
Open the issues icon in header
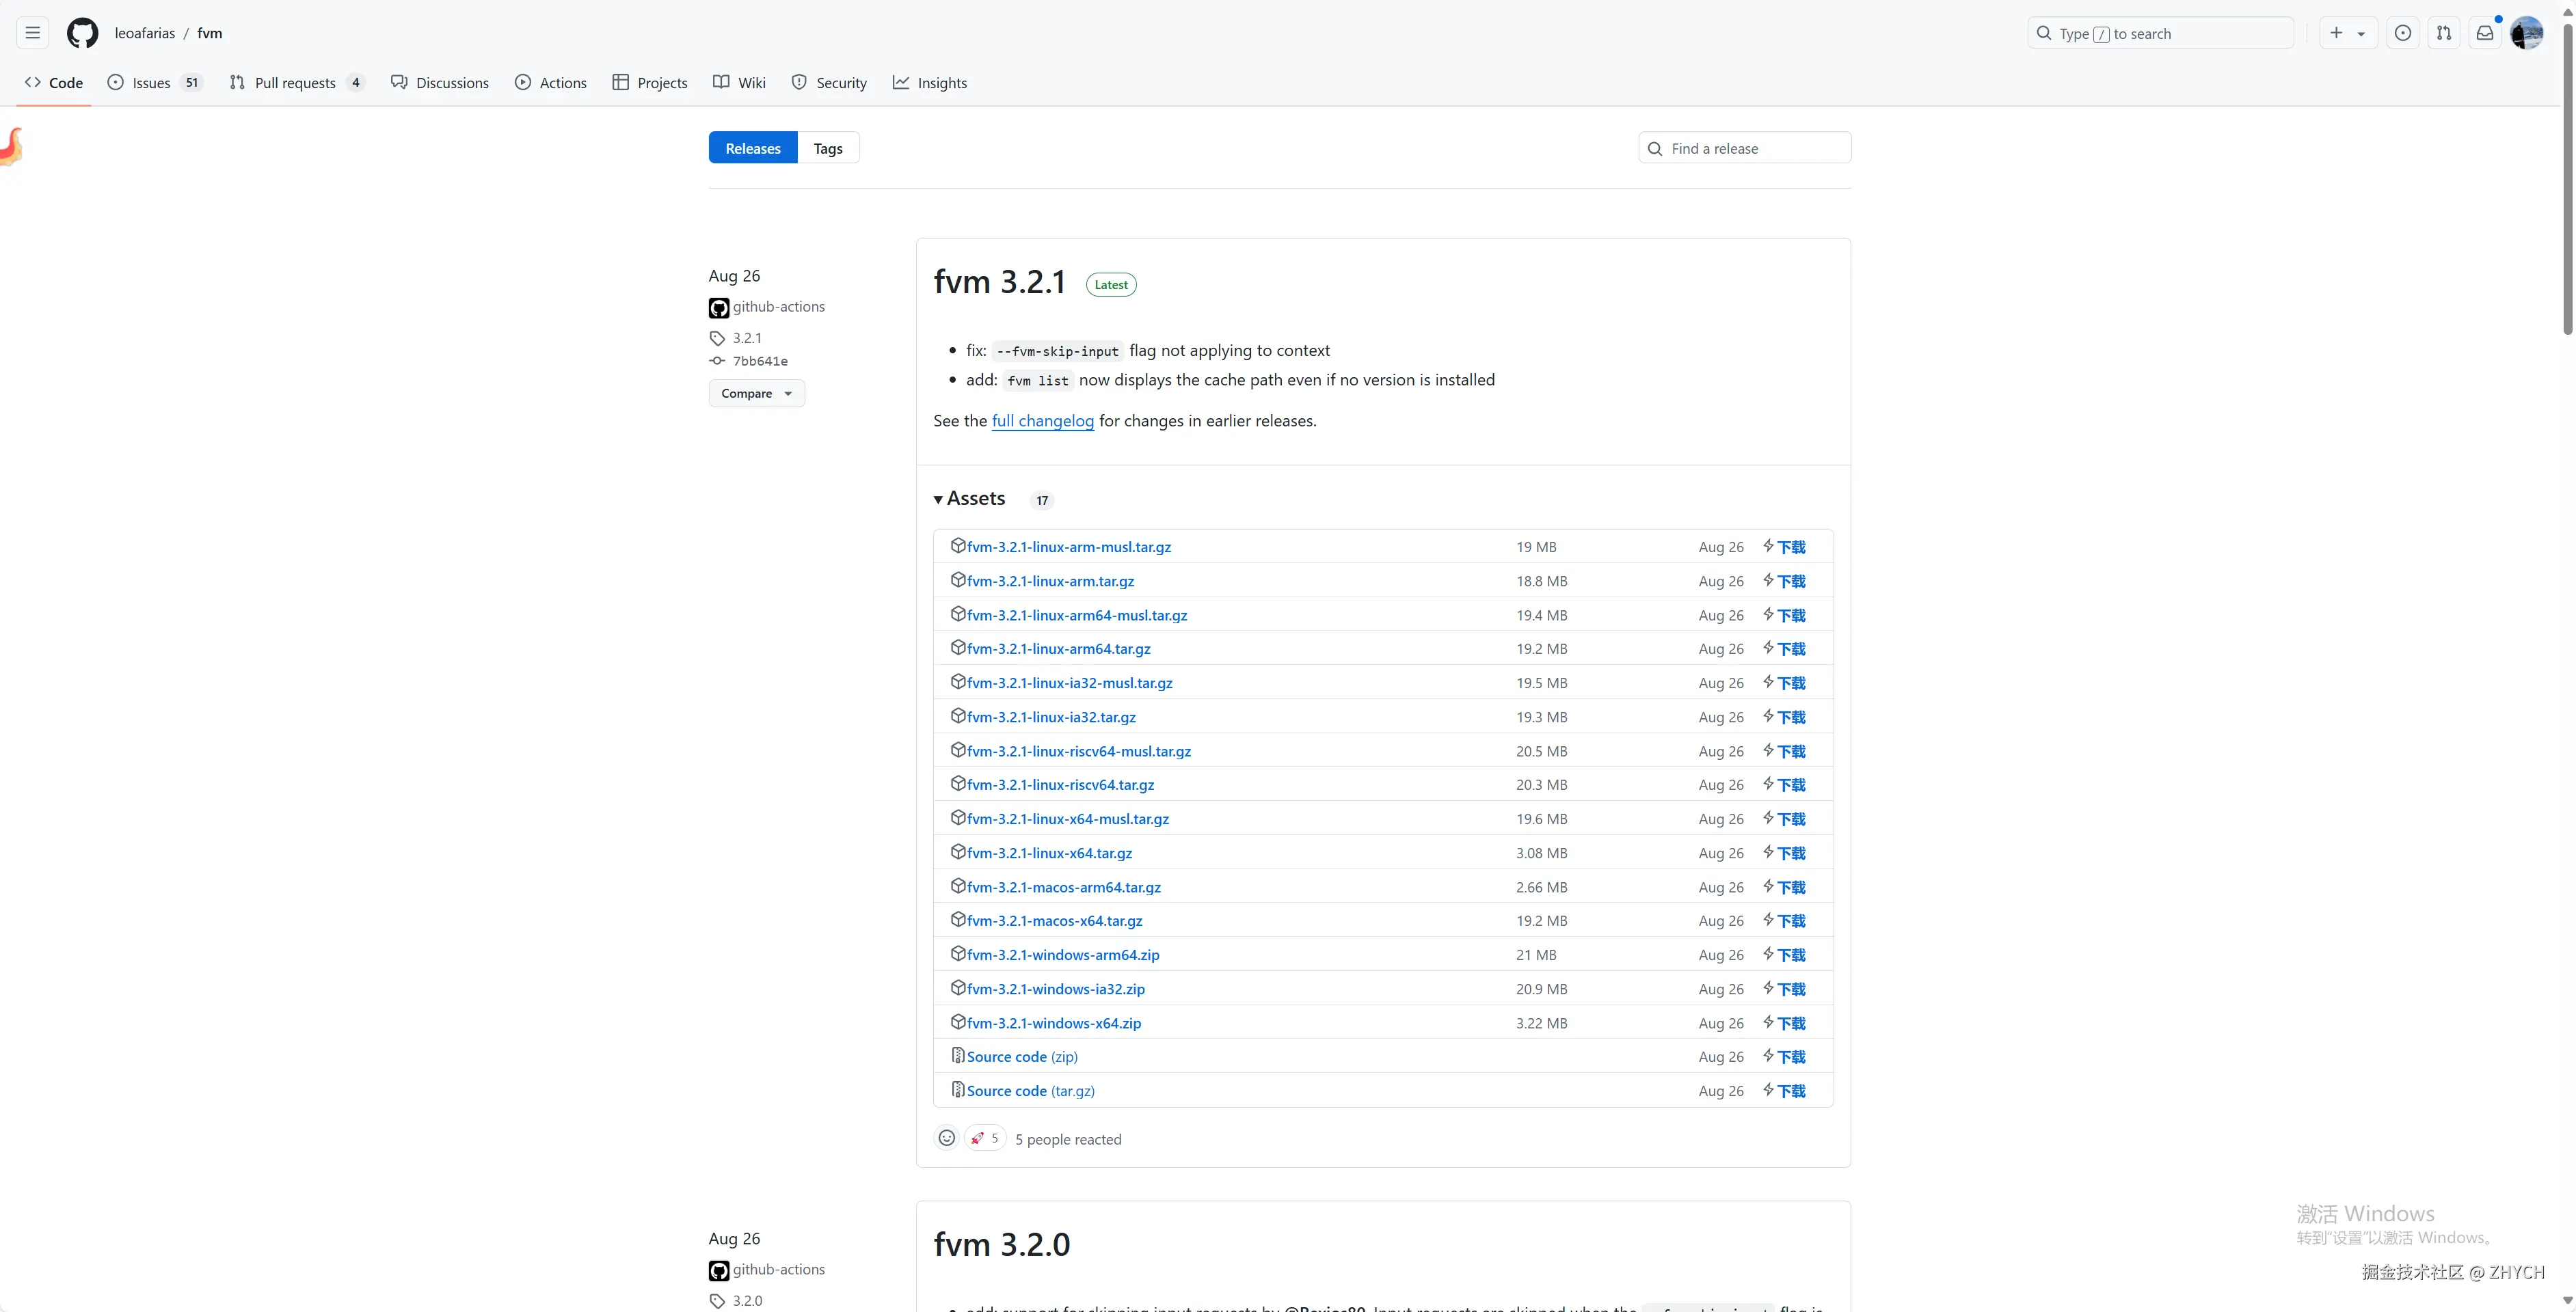(x=2402, y=33)
